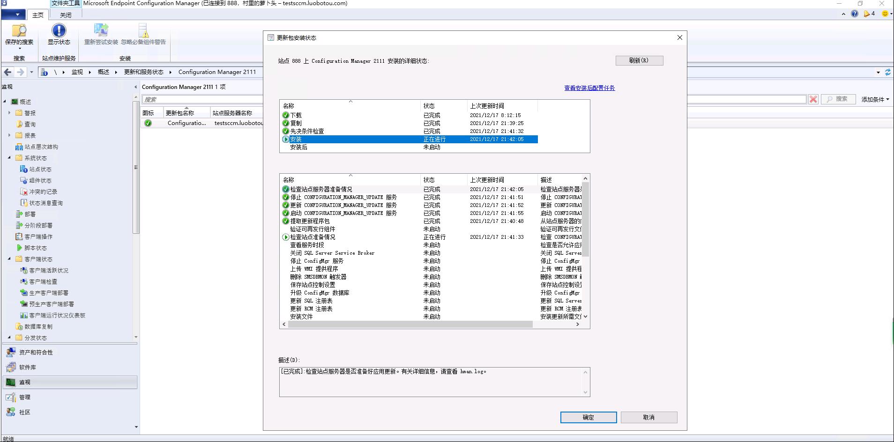The height and width of the screenshot is (442, 894).
Task: Select 站点状态 node icon
Action: coord(23,169)
